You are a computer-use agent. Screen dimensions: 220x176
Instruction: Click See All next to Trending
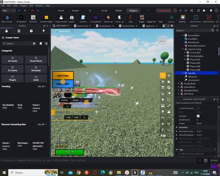click(x=42, y=86)
